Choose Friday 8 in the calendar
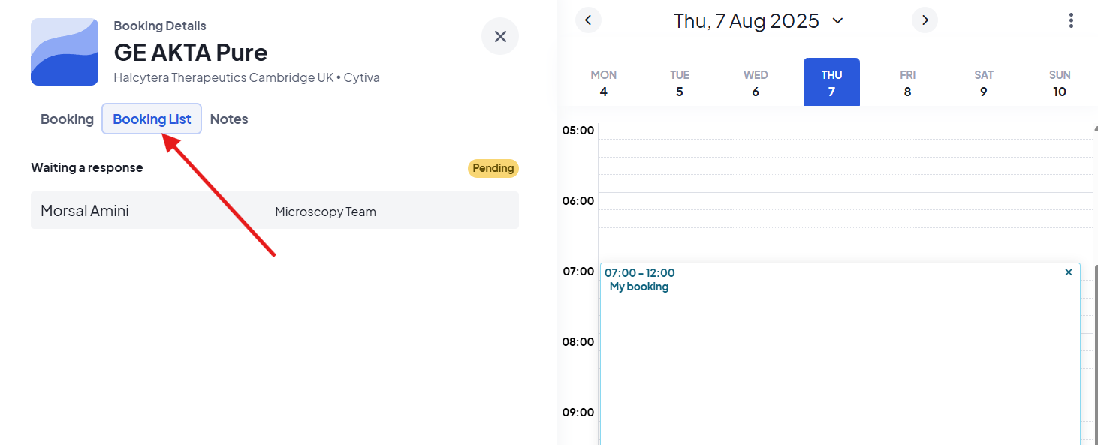The width and height of the screenshot is (1098, 445). [x=907, y=83]
